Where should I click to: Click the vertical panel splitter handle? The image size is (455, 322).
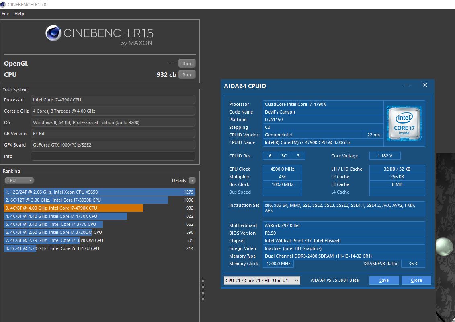(x=203, y=290)
